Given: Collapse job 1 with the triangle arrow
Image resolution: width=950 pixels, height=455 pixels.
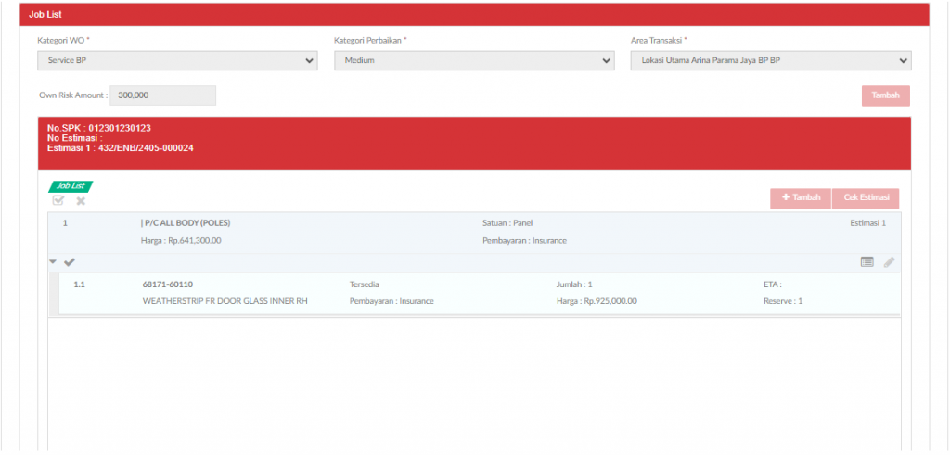Looking at the screenshot, I should [x=53, y=262].
